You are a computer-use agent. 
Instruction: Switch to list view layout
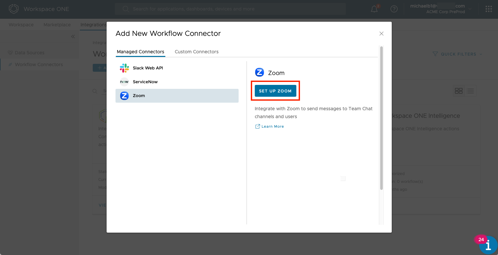click(470, 91)
